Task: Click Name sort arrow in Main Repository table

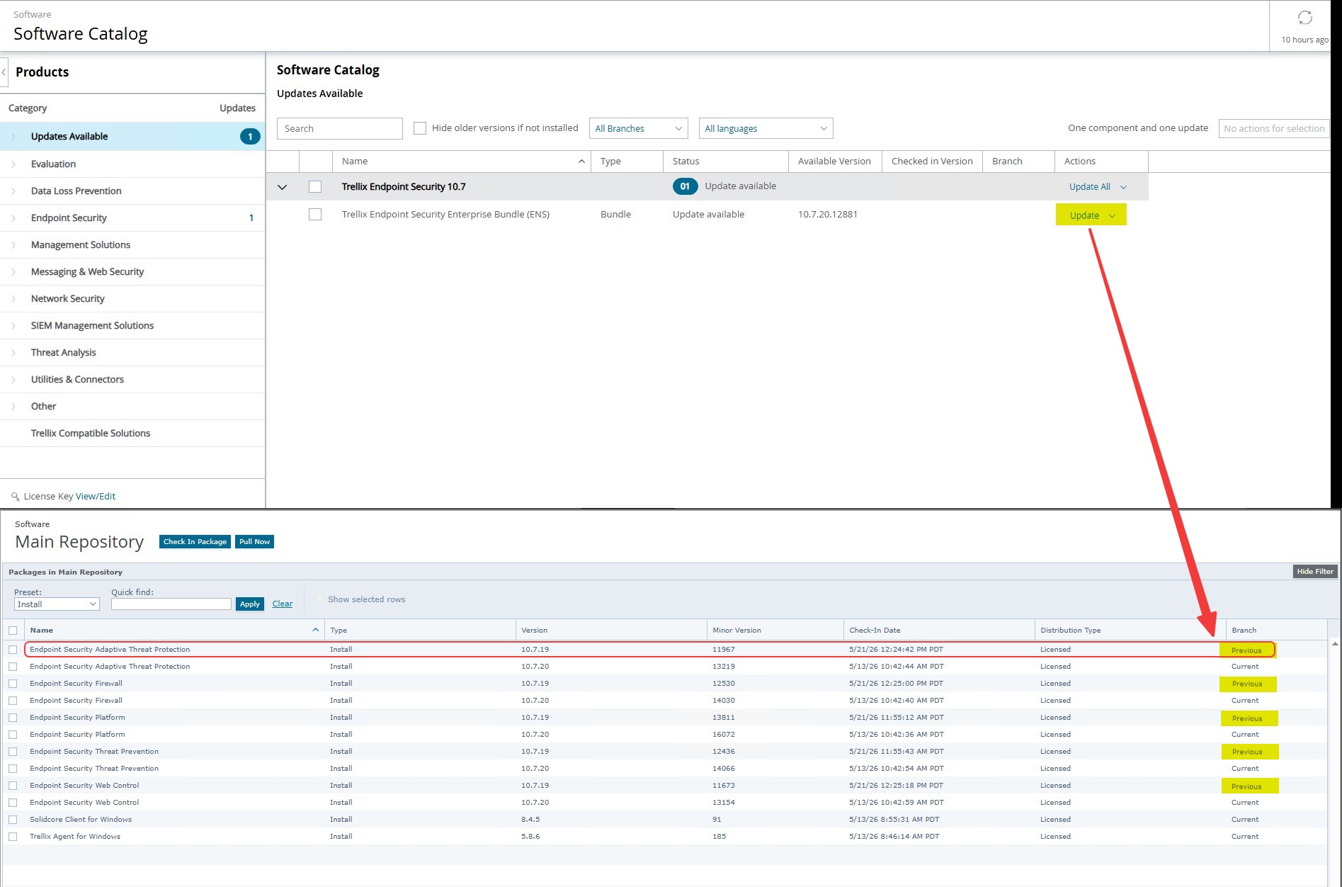Action: tap(315, 630)
